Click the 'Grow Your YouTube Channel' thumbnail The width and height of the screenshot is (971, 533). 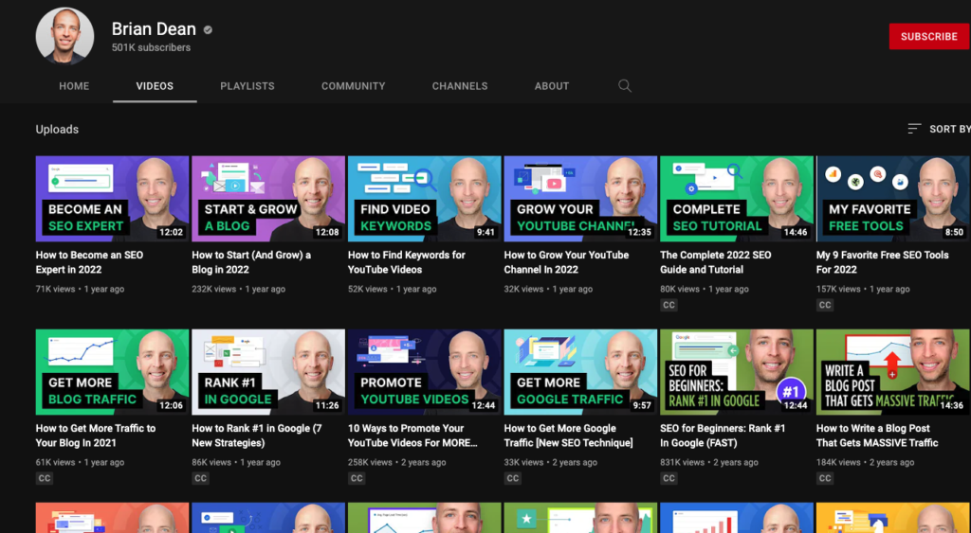(580, 199)
